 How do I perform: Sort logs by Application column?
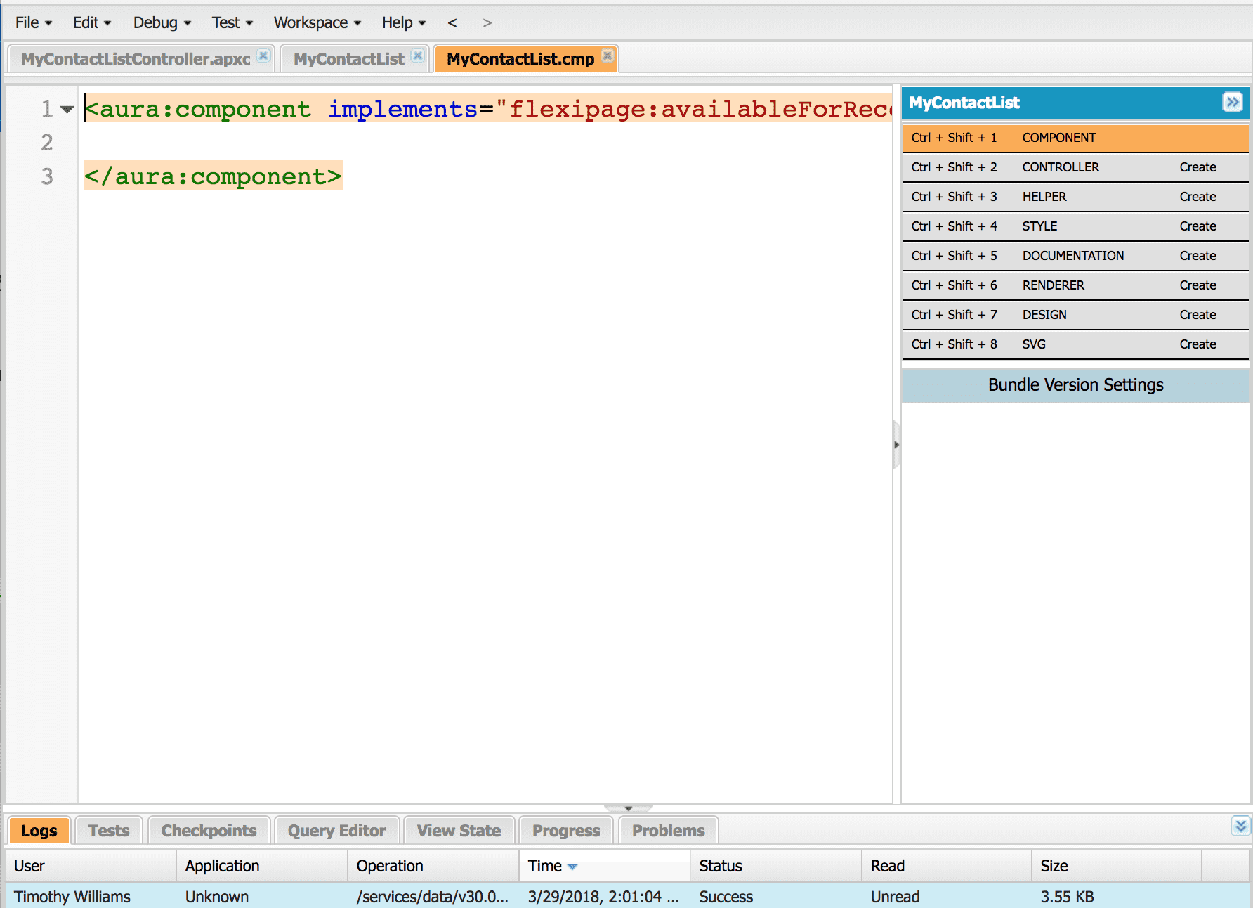262,866
